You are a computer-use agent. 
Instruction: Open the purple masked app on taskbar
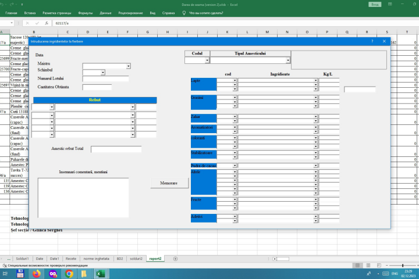coord(53,274)
